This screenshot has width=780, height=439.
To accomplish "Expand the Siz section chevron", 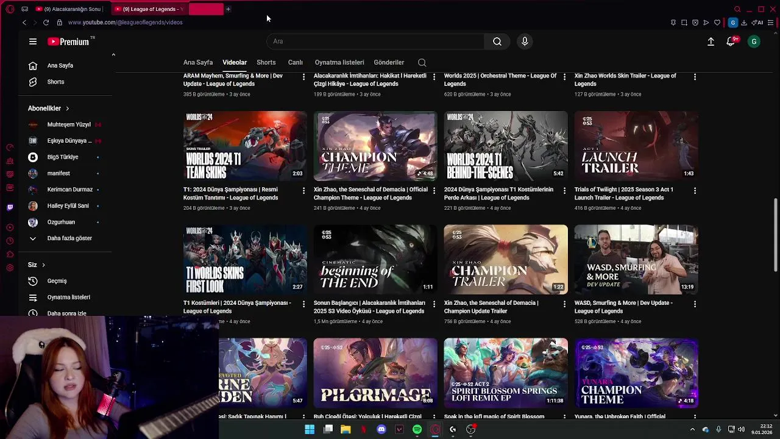I will pos(43,265).
